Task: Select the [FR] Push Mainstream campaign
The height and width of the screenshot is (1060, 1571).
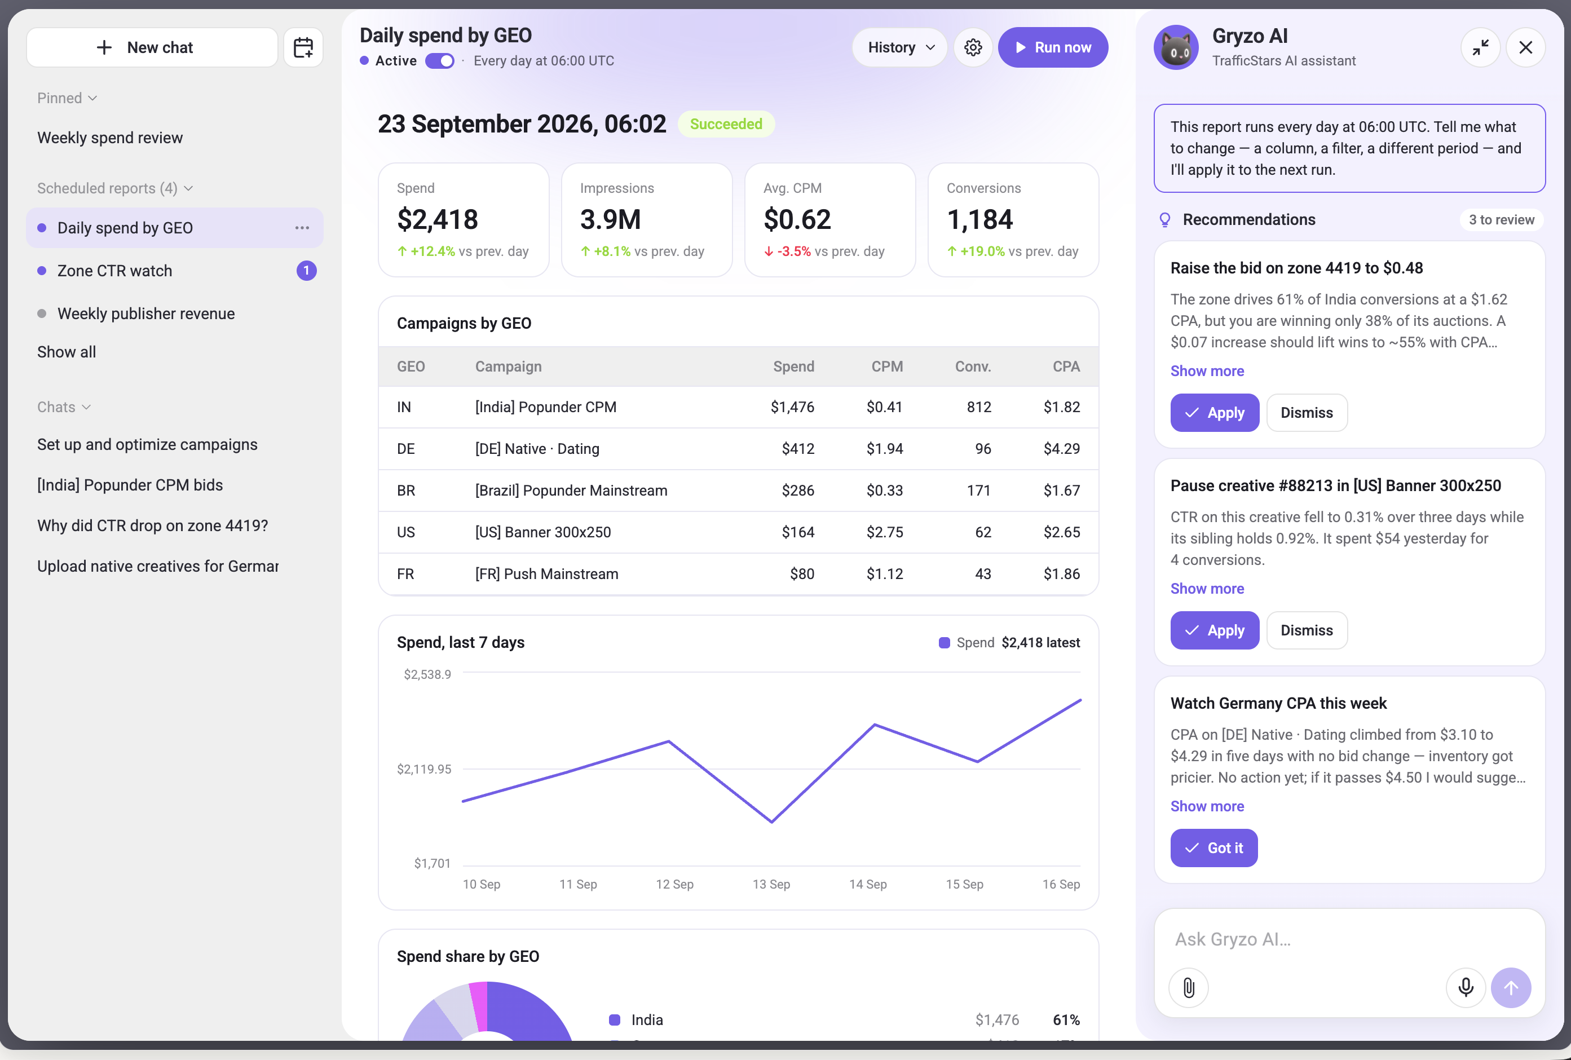Action: (x=546, y=574)
